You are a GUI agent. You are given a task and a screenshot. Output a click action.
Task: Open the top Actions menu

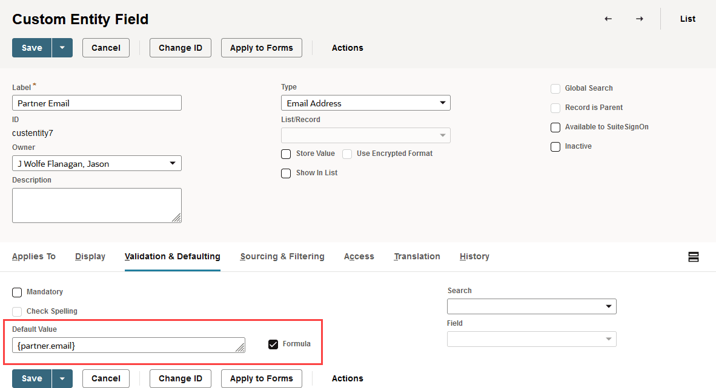348,48
